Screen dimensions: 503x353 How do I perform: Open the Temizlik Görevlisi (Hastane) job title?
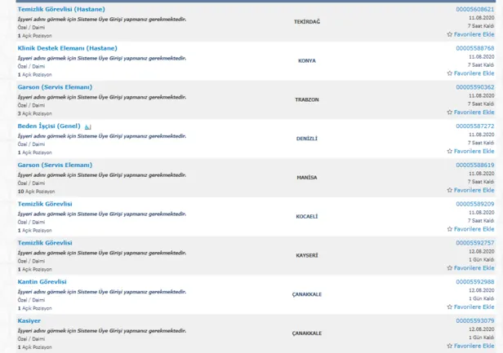click(x=60, y=10)
